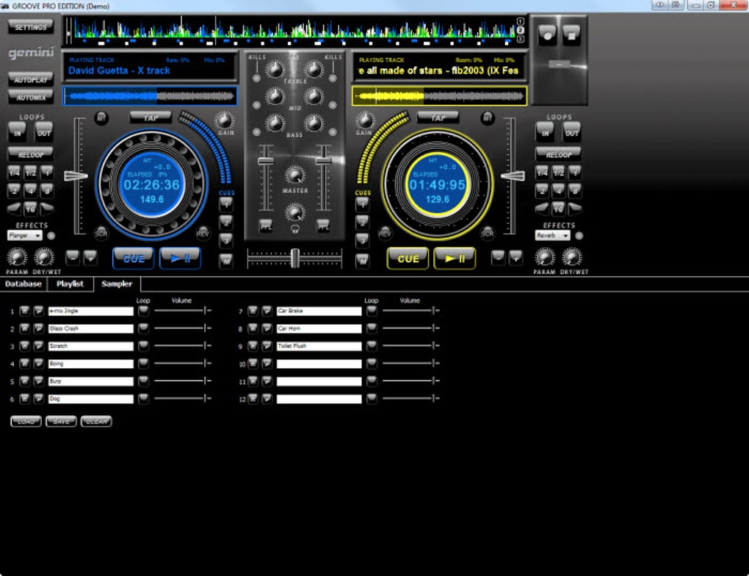This screenshot has width=749, height=576.
Task: Trigger cue point 3 on right deck
Action: [x=363, y=240]
